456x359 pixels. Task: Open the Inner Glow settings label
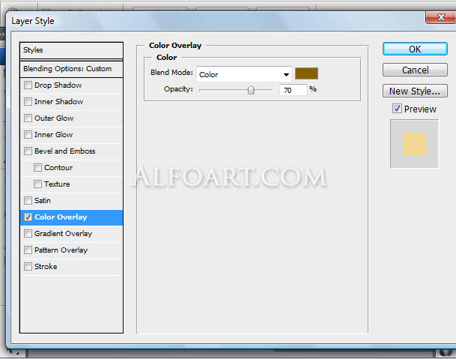53,134
